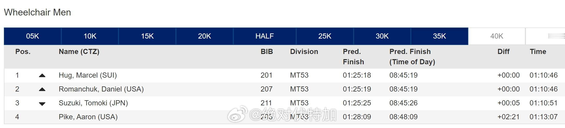This screenshot has height=128, width=565.
Task: Click the Name (CTZ) column header
Action: point(79,52)
